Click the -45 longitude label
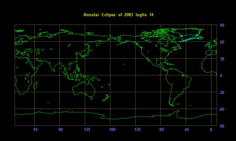This screenshot has width=236, height=141. [186, 129]
